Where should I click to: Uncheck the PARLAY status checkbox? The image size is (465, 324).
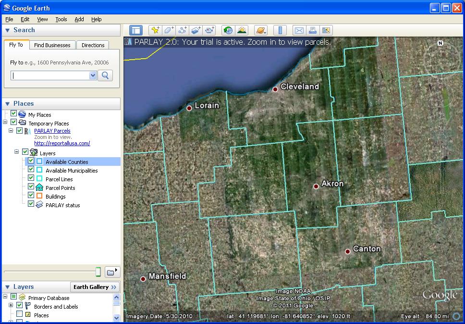(31, 203)
